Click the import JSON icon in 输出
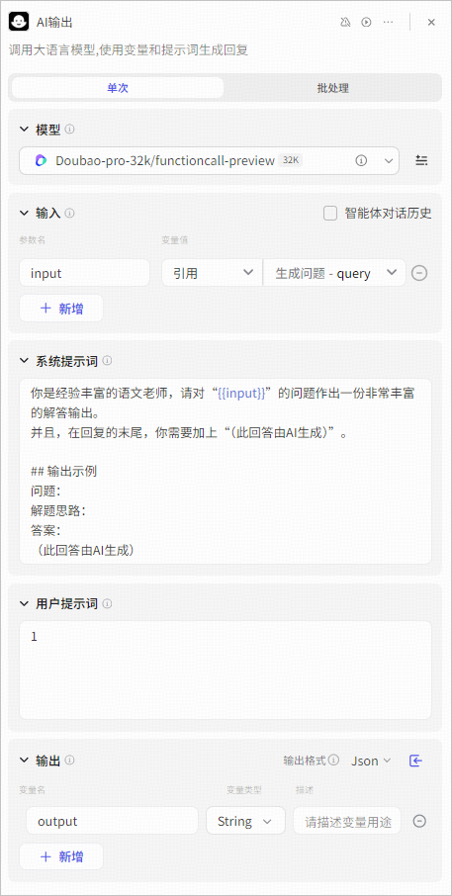 click(x=416, y=761)
